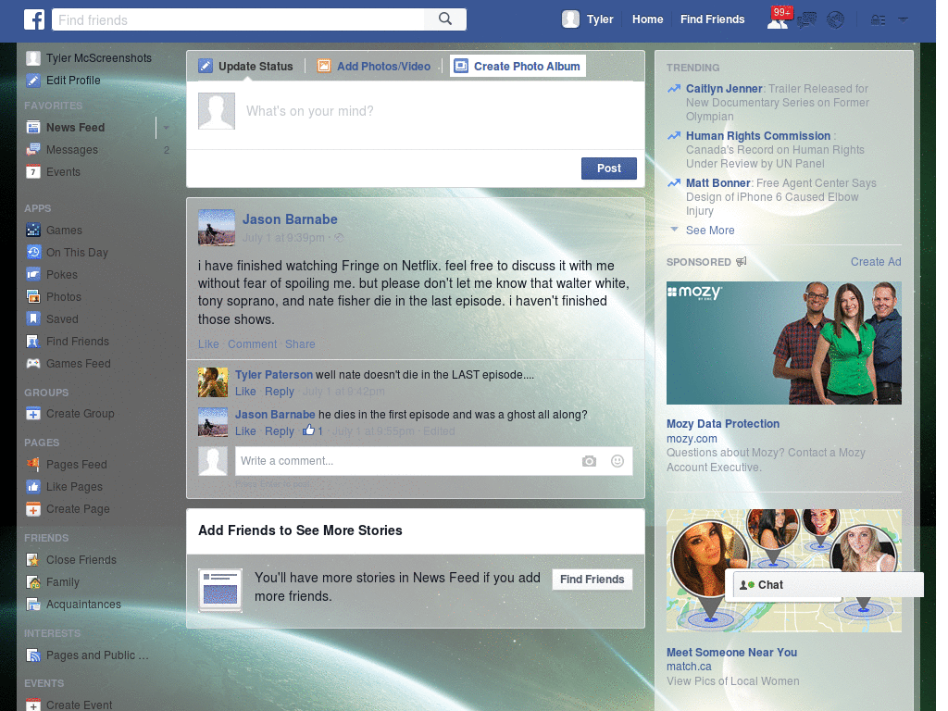Open the globe notifications icon
The image size is (948, 711).
836,20
